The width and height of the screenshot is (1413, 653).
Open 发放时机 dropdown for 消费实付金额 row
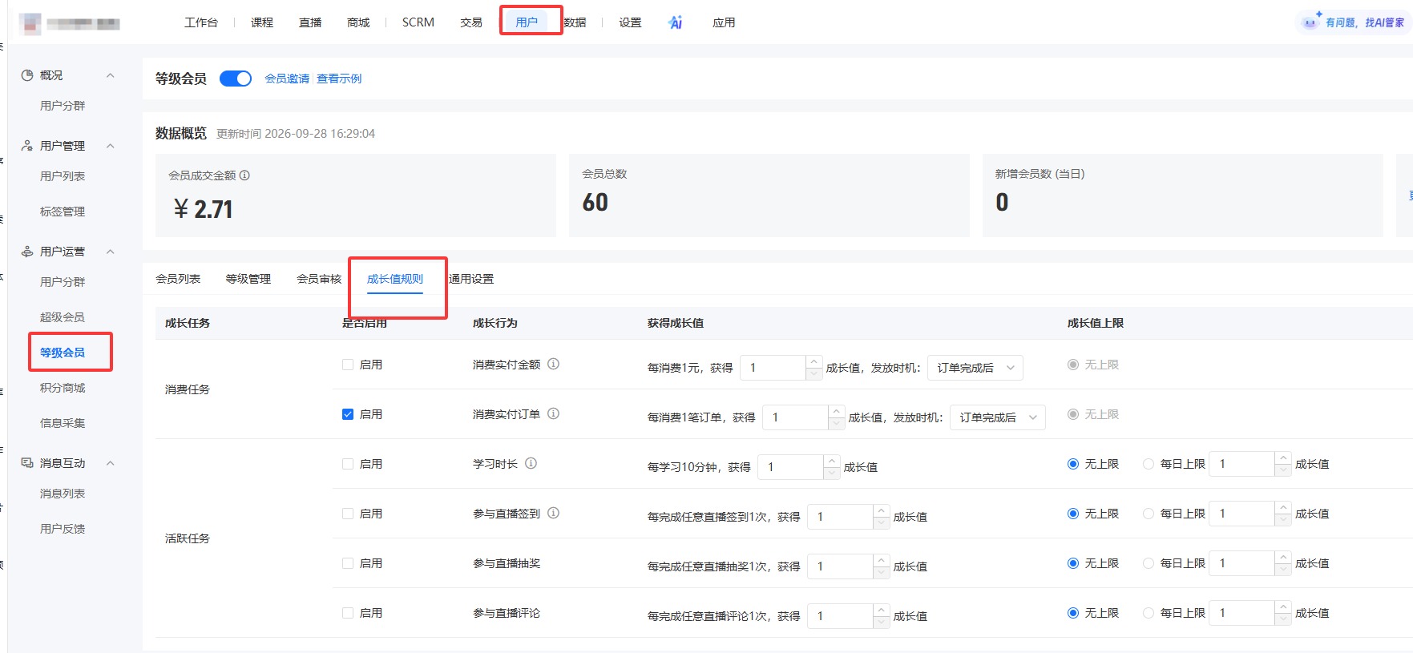[x=975, y=368]
